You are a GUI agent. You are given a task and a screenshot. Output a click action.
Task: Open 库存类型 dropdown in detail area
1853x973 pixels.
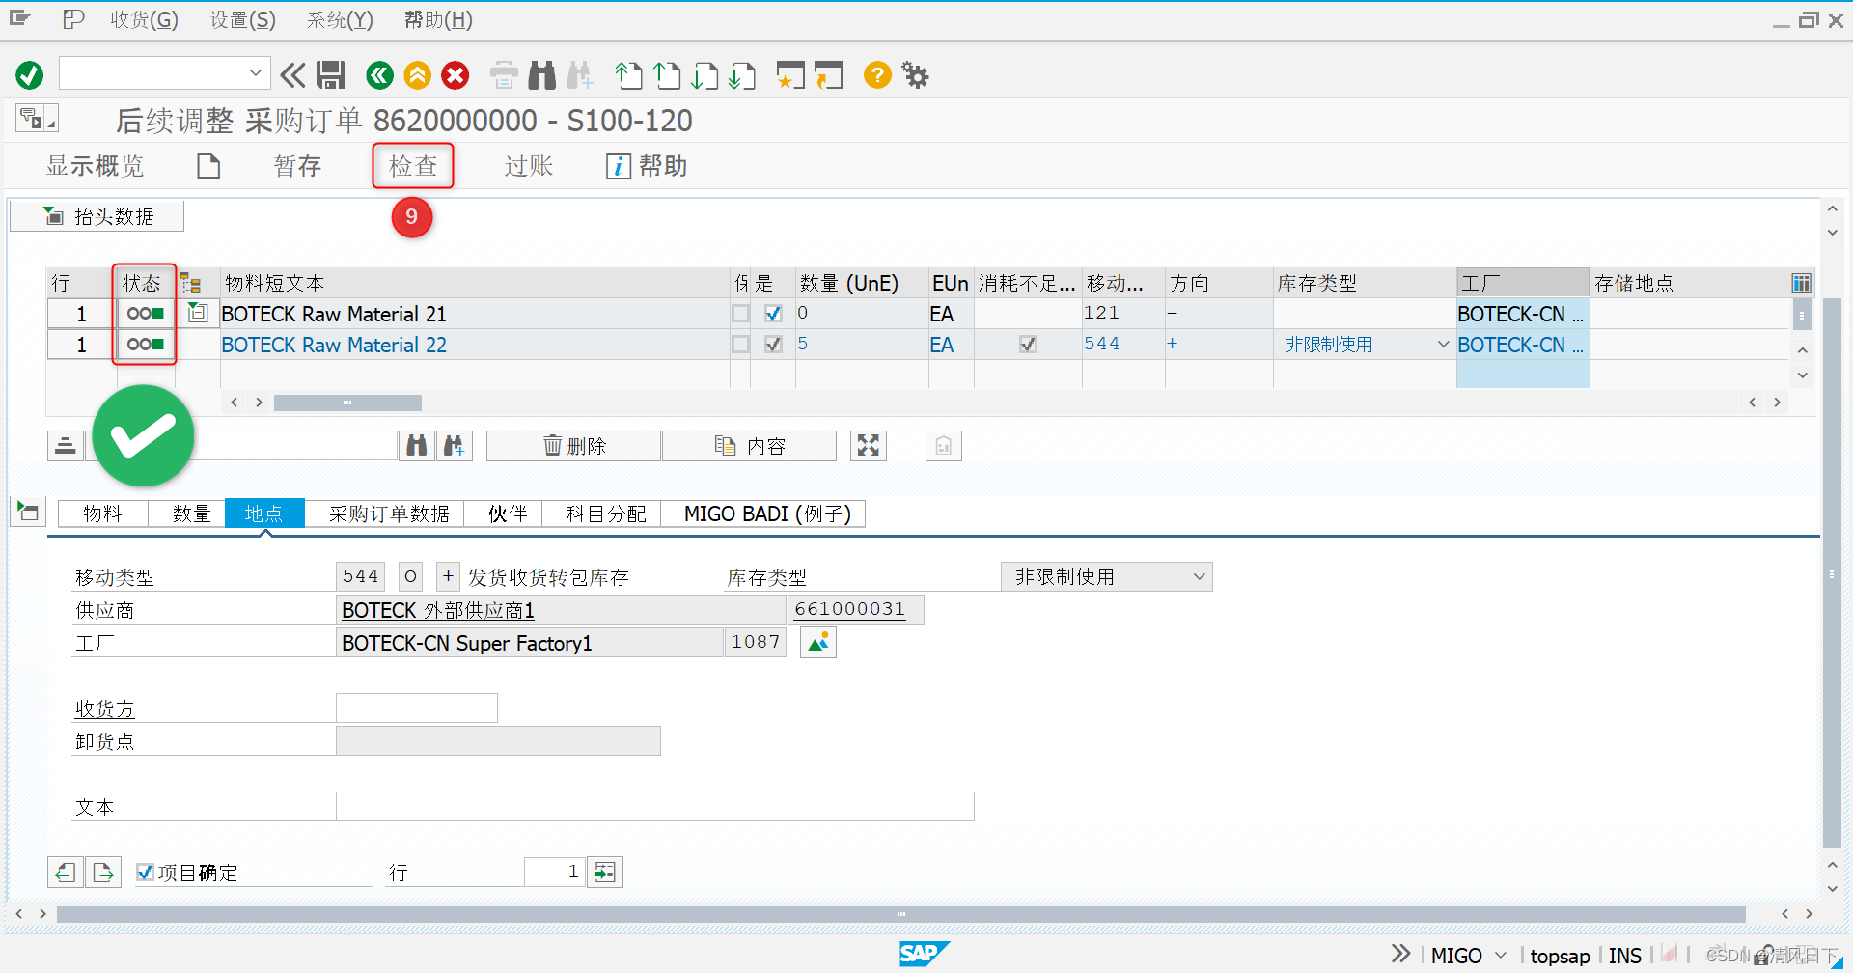coord(1200,576)
